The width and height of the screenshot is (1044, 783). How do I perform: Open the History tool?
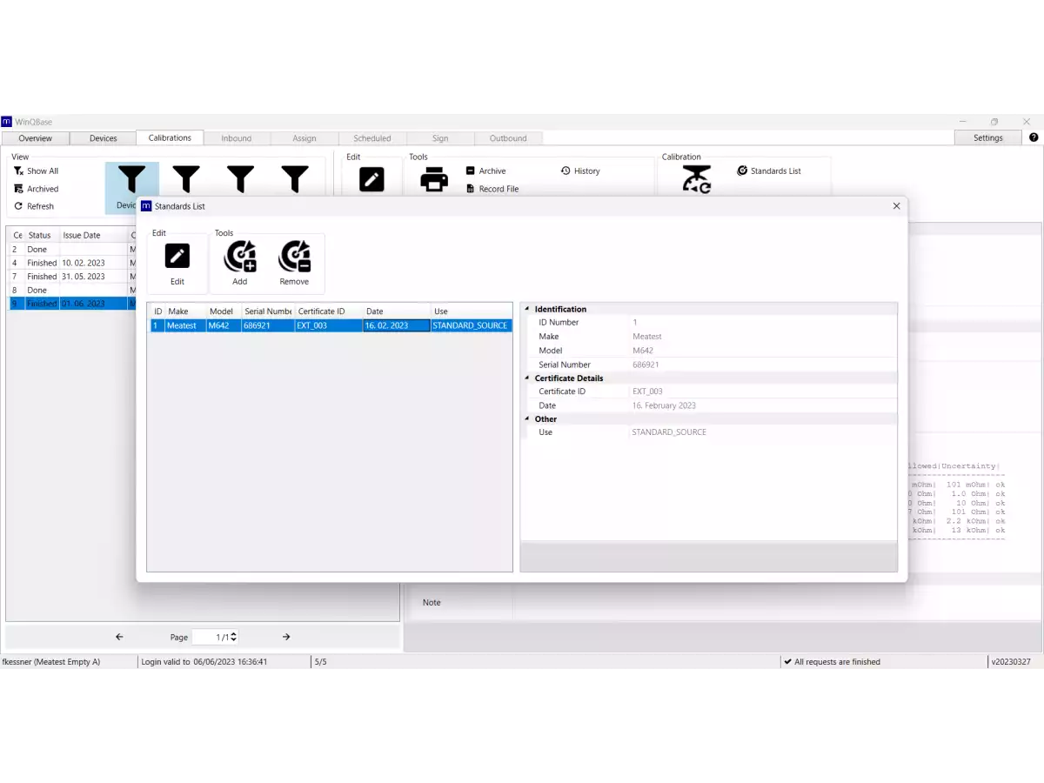coord(580,171)
